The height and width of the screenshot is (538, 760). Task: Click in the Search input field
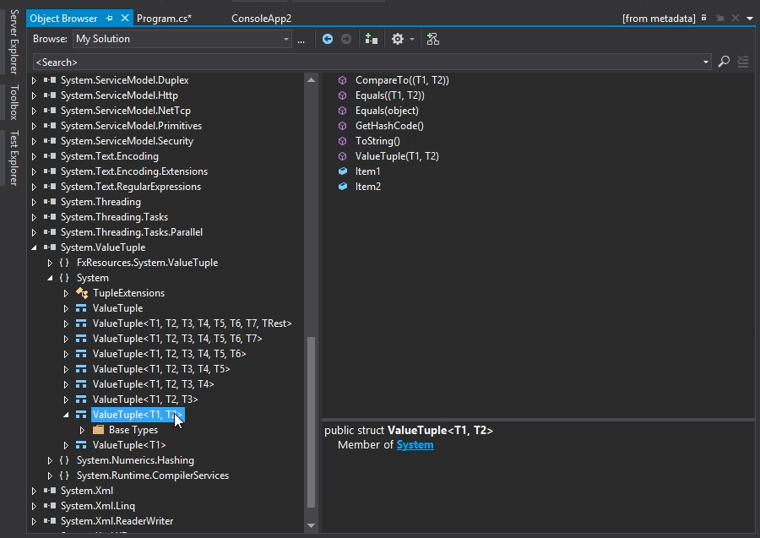[x=366, y=62]
